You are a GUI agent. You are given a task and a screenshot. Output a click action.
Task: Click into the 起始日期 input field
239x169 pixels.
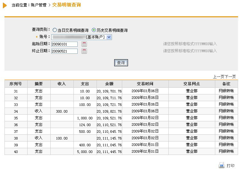[64, 44]
